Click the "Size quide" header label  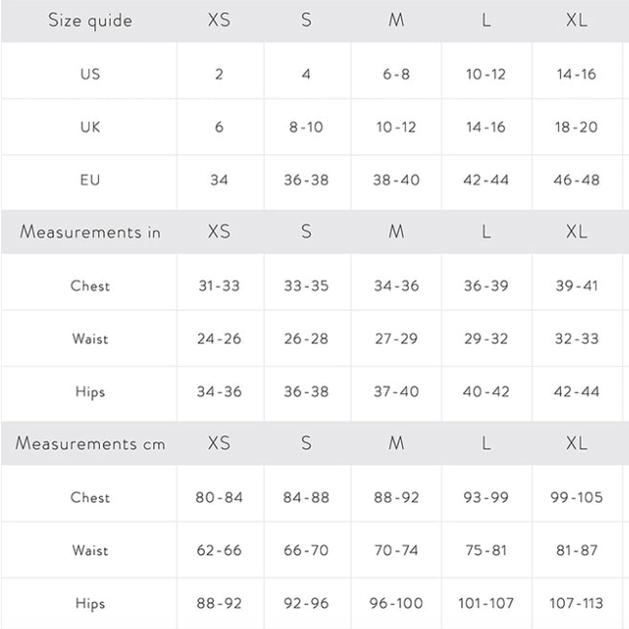pos(90,21)
